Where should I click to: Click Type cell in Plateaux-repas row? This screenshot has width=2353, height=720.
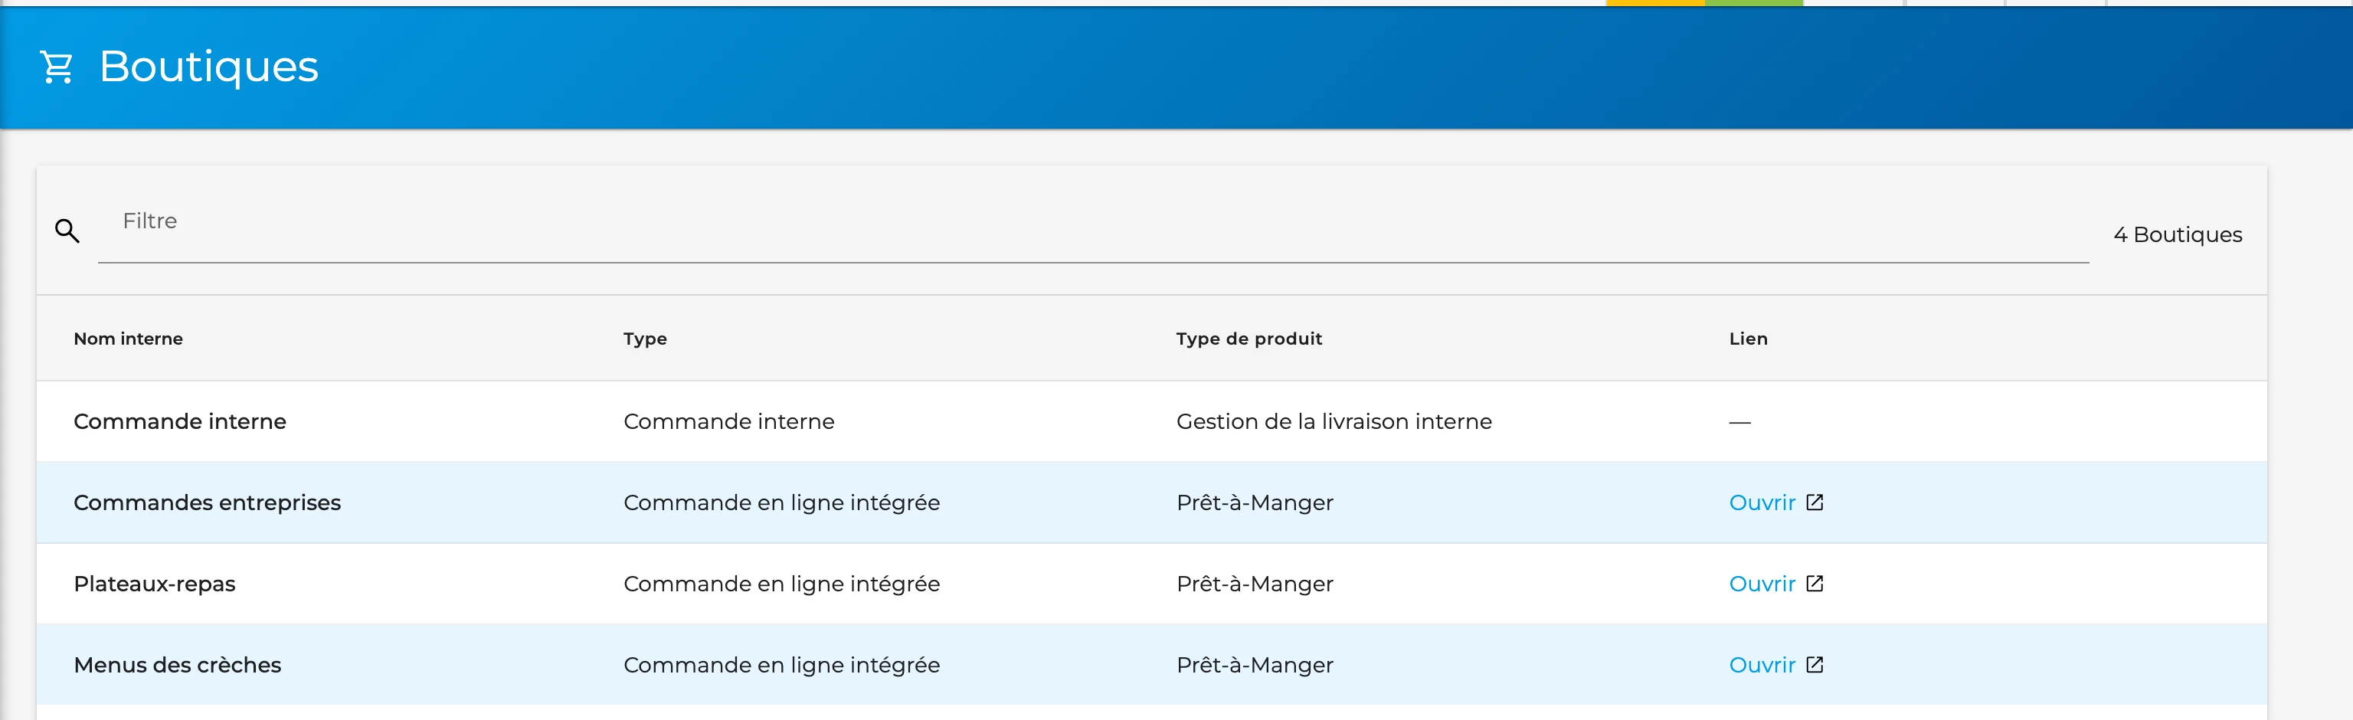(x=781, y=584)
